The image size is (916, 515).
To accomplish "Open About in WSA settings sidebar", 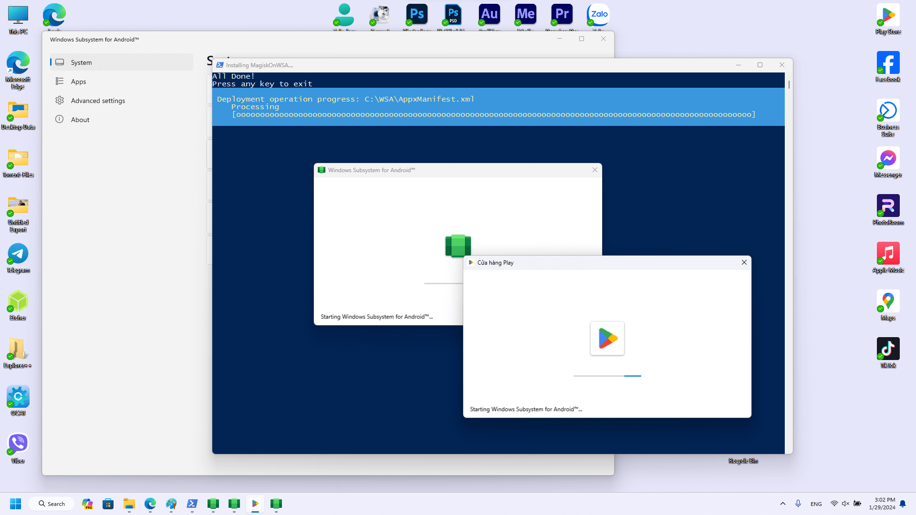I will [x=122, y=120].
